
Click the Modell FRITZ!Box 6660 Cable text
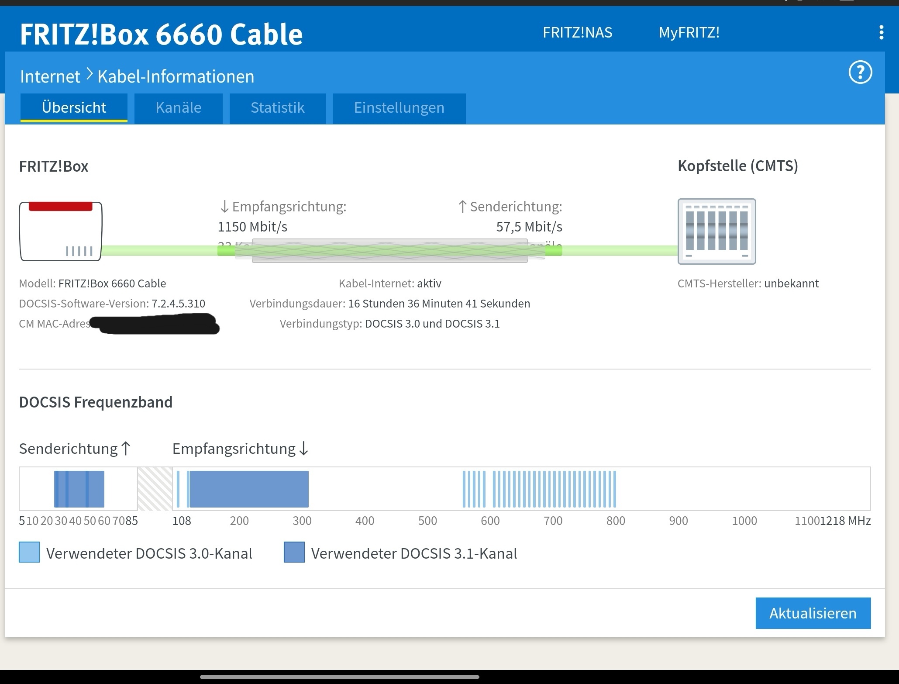[93, 283]
